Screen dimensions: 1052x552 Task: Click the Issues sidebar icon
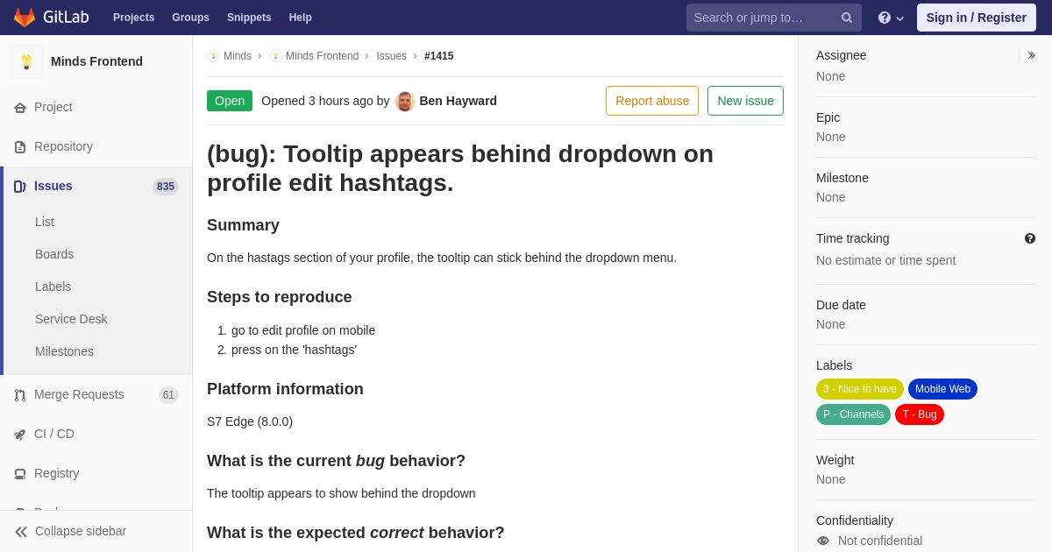point(20,187)
